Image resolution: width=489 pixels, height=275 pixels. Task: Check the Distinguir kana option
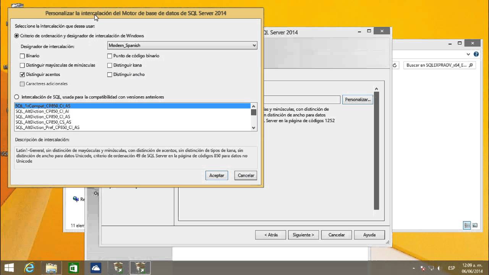(110, 65)
